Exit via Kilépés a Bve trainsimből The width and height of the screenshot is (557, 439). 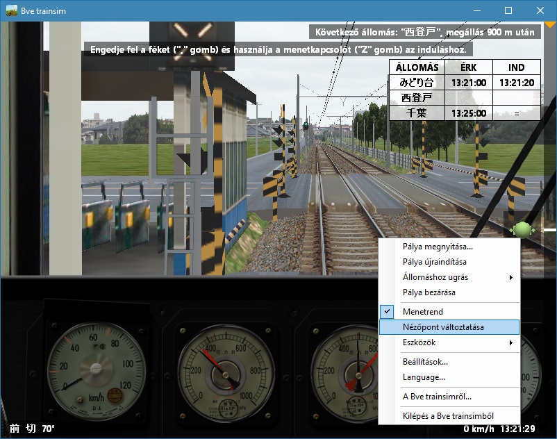click(448, 416)
